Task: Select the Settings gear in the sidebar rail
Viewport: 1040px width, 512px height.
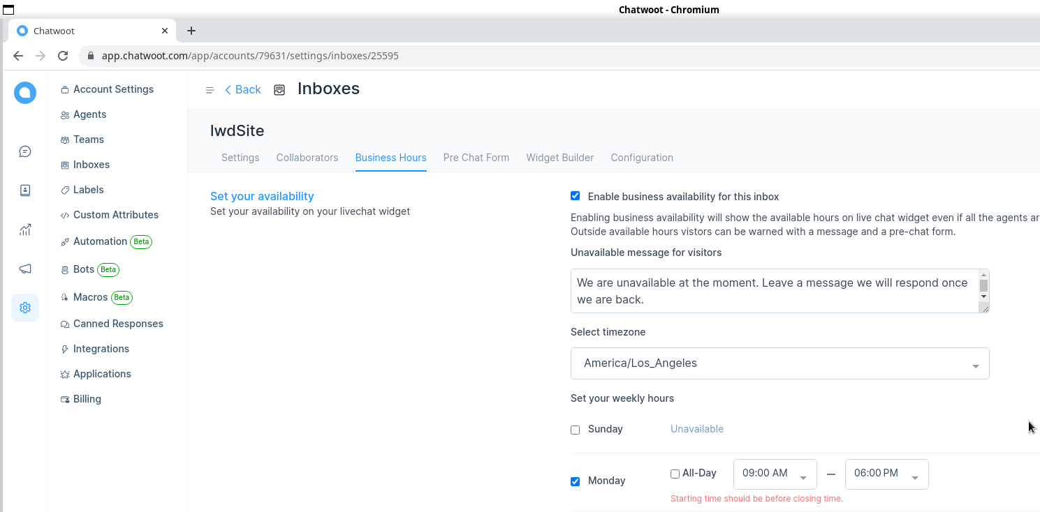Action: coord(25,307)
